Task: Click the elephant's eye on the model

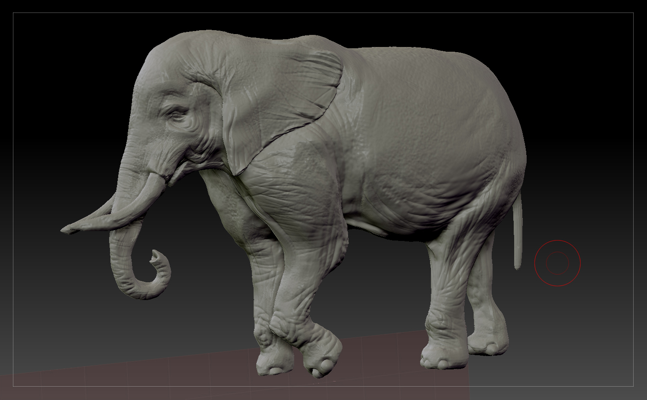Action: pyautogui.click(x=176, y=115)
